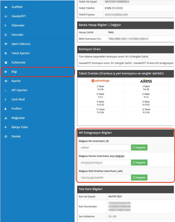This screenshot has width=175, height=222.
Task: Click the Kullanıcılar users icon
Action: pos(6,62)
